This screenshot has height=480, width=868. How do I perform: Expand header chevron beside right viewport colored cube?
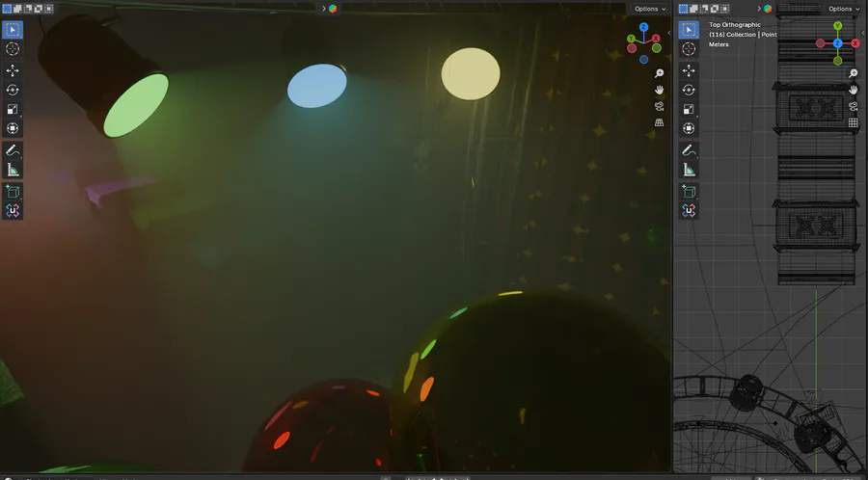(759, 9)
